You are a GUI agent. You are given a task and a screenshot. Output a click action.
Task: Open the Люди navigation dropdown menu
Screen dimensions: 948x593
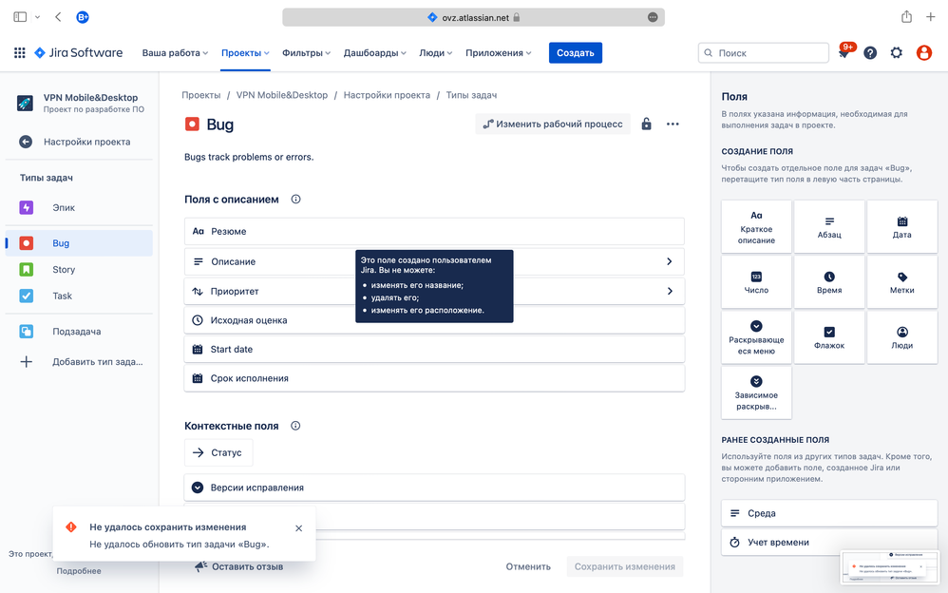tap(435, 52)
